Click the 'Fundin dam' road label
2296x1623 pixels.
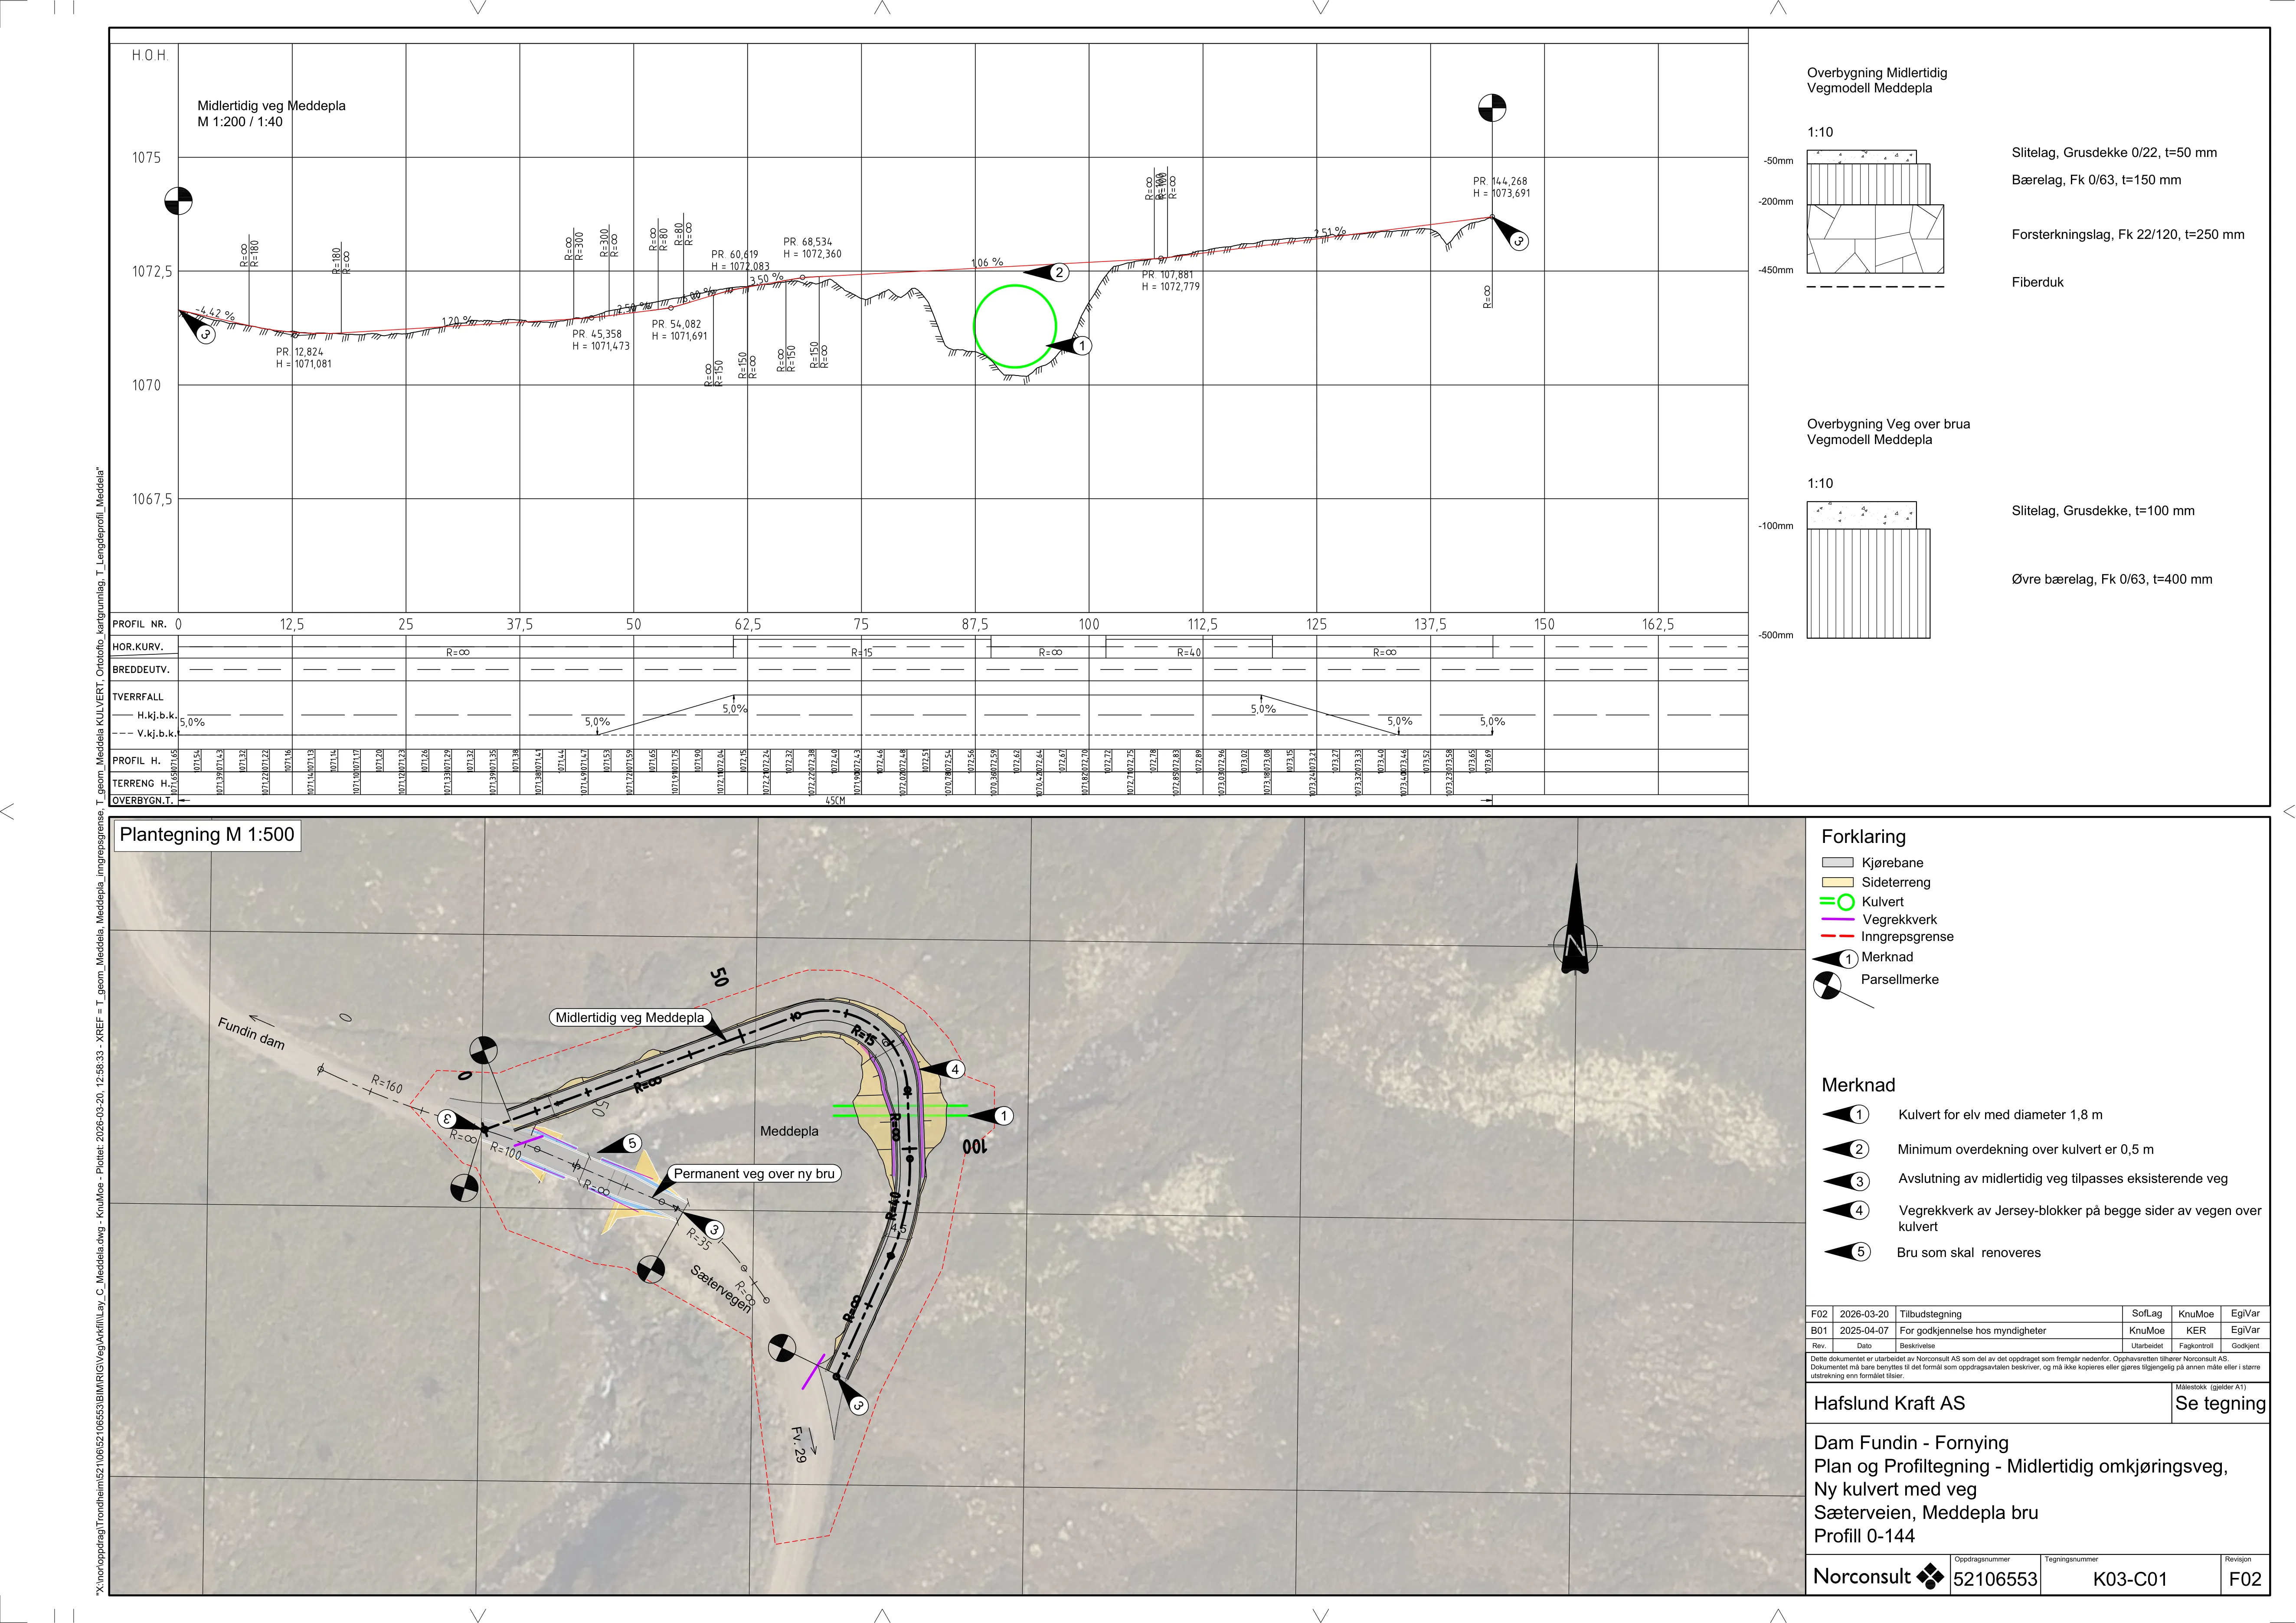click(251, 1034)
